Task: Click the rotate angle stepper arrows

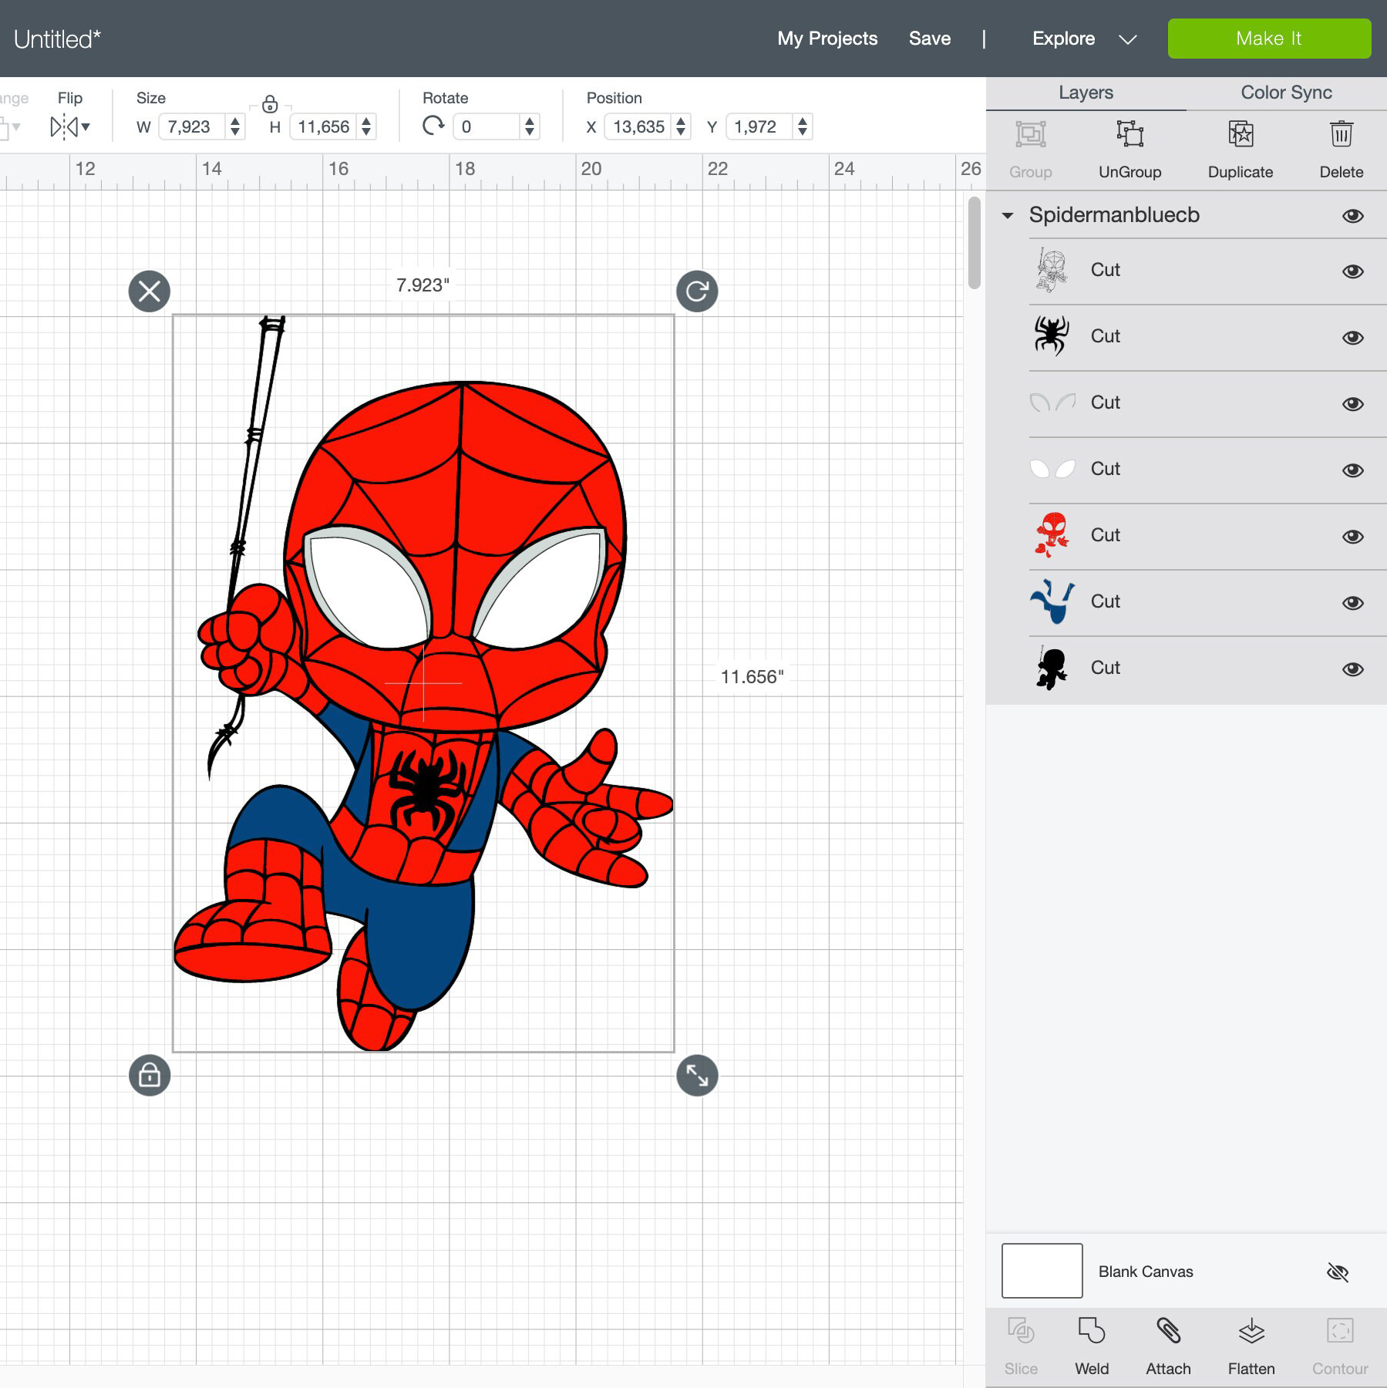Action: coord(530,126)
